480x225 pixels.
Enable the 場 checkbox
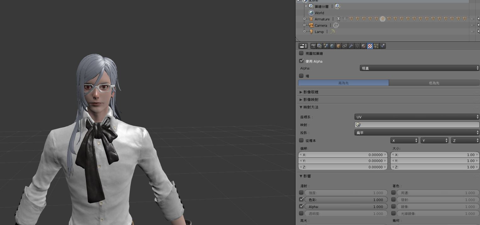coord(301,76)
